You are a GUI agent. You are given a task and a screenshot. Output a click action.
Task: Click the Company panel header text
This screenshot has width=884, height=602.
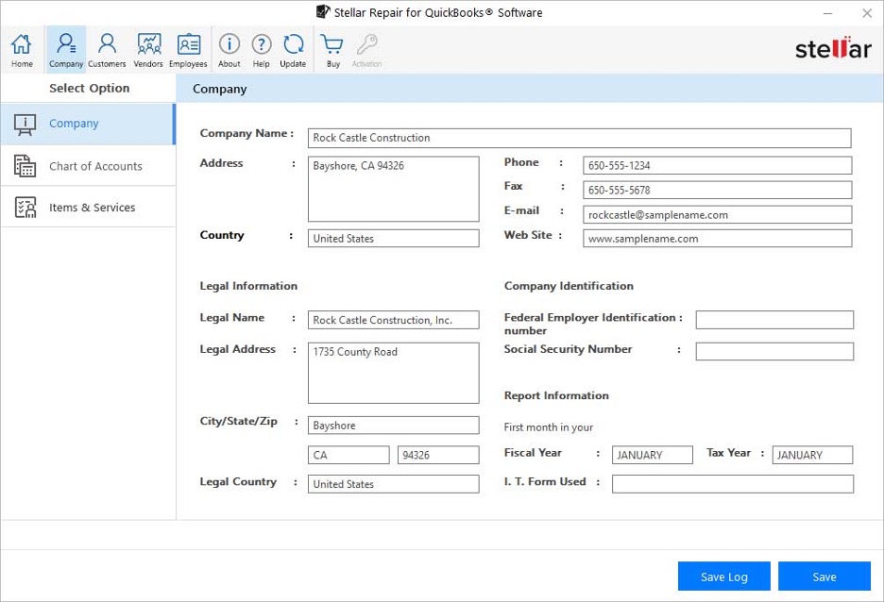coord(220,89)
